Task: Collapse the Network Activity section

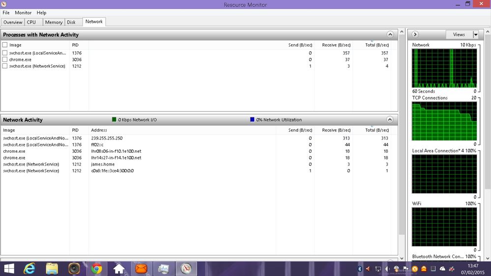Action: pyautogui.click(x=390, y=119)
